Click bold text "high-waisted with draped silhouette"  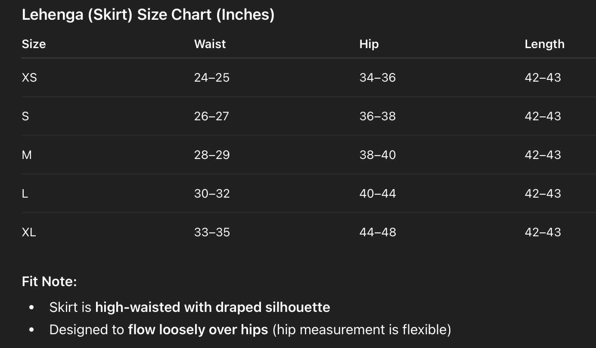pyautogui.click(x=212, y=308)
